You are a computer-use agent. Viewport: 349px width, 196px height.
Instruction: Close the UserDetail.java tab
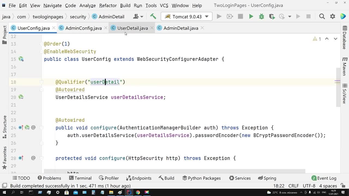tap(152, 28)
